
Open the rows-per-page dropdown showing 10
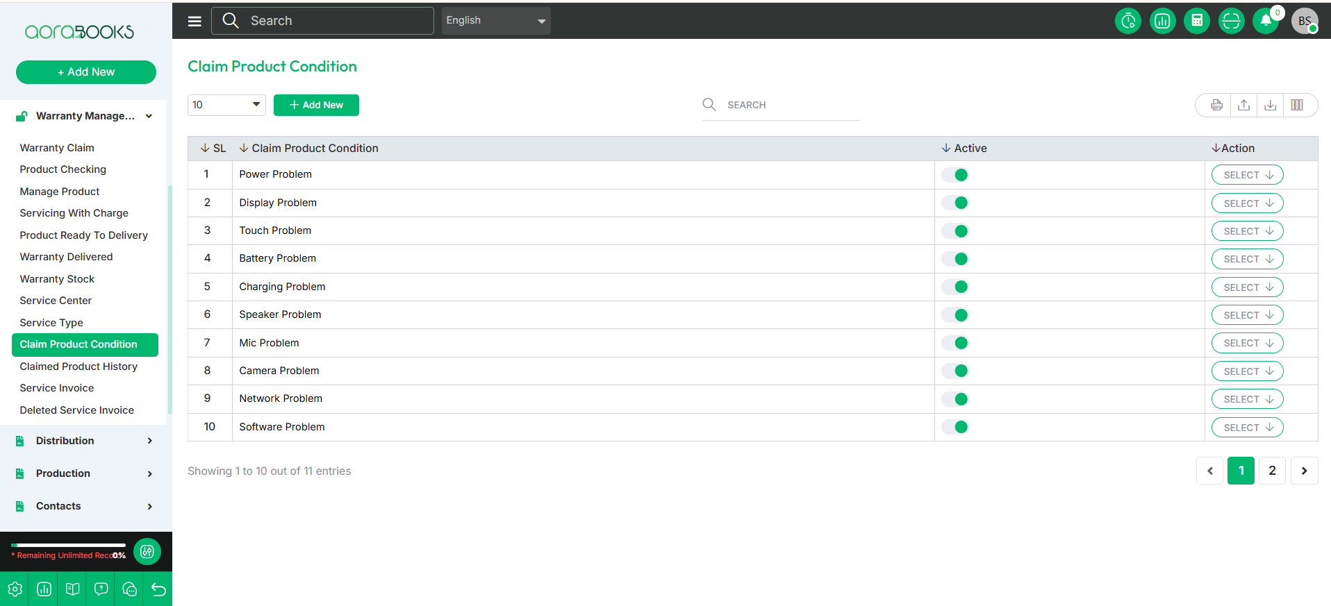click(x=226, y=105)
